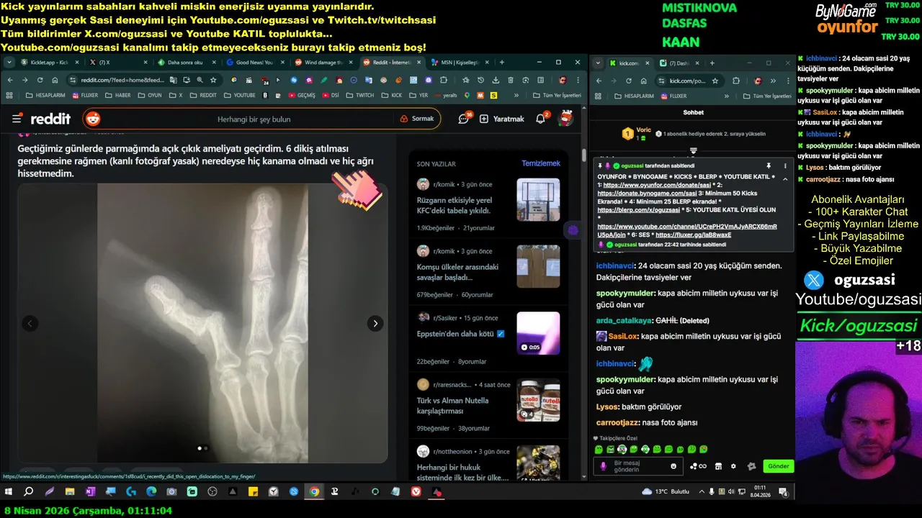Show the previous image in the X-ray gallery
Screen dimensions: 922x518
pos(30,324)
